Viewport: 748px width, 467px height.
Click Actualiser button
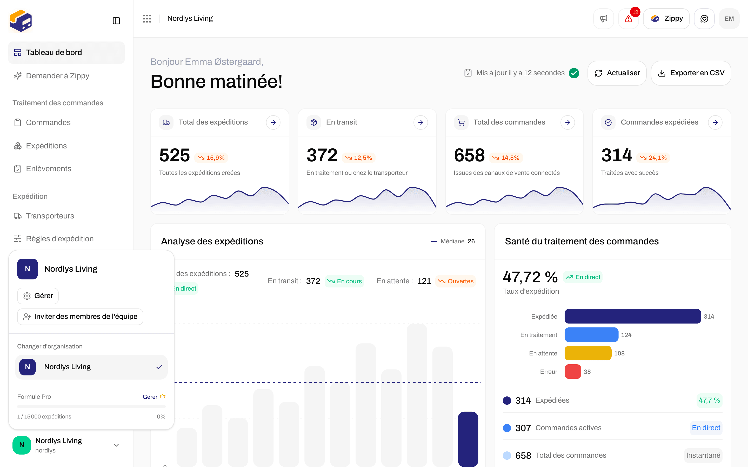(x=617, y=73)
